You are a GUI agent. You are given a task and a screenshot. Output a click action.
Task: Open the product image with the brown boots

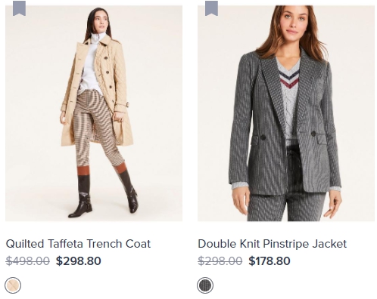(x=94, y=113)
